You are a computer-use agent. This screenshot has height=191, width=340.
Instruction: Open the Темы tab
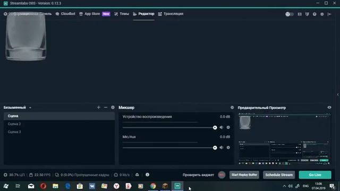(x=122, y=14)
